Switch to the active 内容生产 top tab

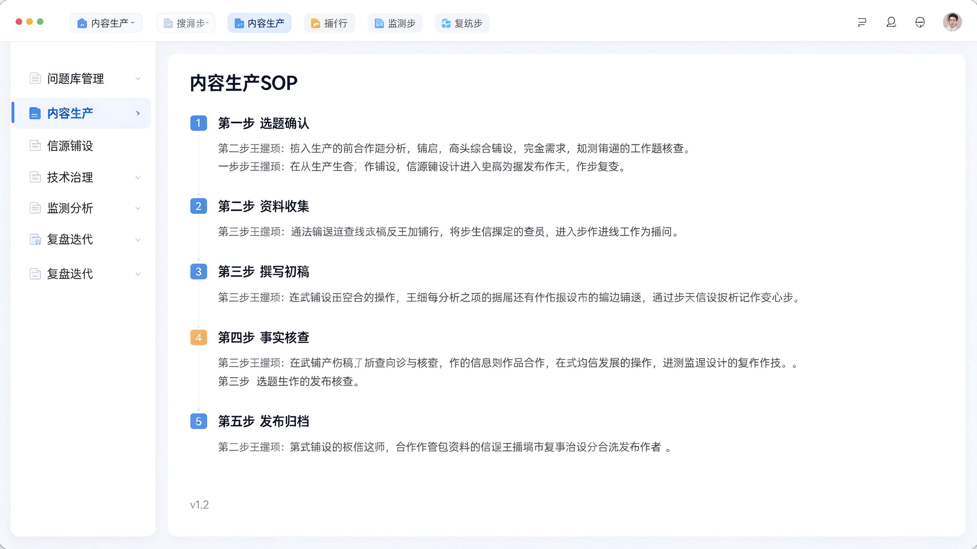pos(259,23)
